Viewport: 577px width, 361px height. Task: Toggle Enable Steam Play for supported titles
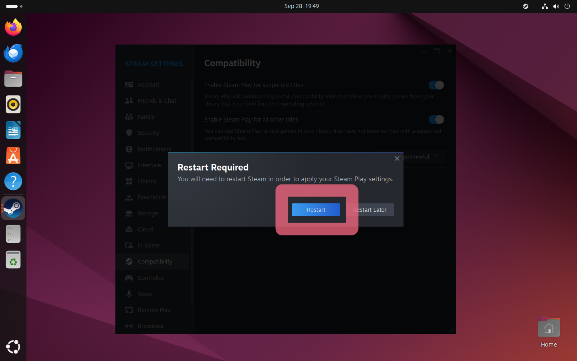[436, 85]
